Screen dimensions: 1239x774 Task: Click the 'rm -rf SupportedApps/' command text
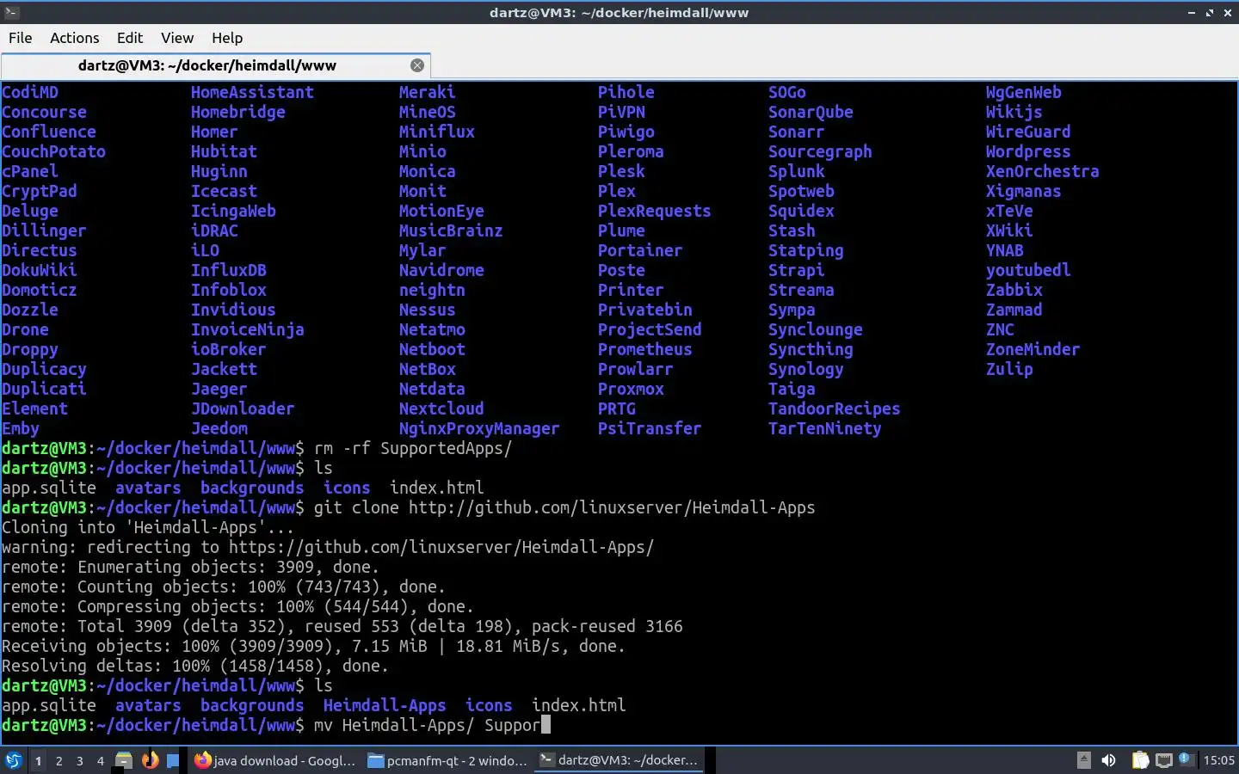coord(413,448)
